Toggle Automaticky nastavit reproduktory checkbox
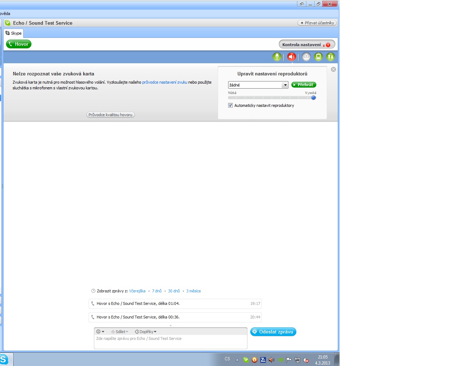Image resolution: width=457 pixels, height=366 pixels. pos(230,105)
